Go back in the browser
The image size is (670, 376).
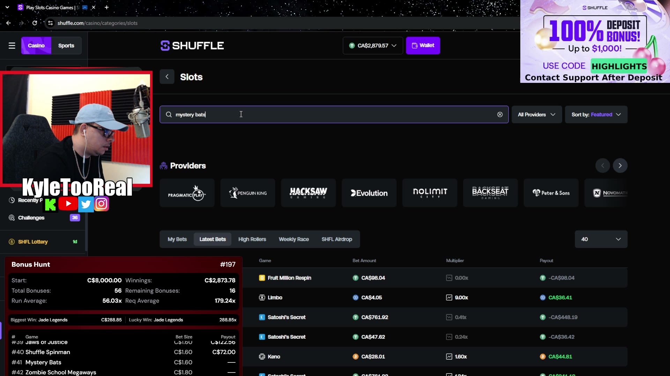(x=8, y=23)
